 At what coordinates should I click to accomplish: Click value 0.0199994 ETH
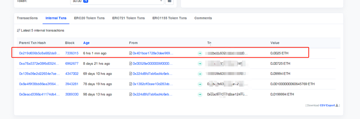[282, 94]
